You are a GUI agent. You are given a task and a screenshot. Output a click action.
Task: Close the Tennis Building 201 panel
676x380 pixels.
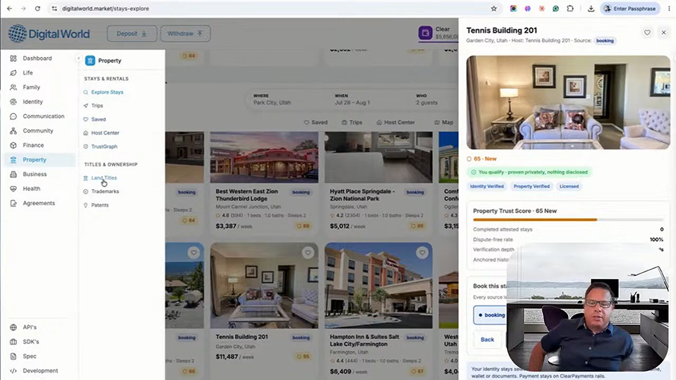pos(664,33)
